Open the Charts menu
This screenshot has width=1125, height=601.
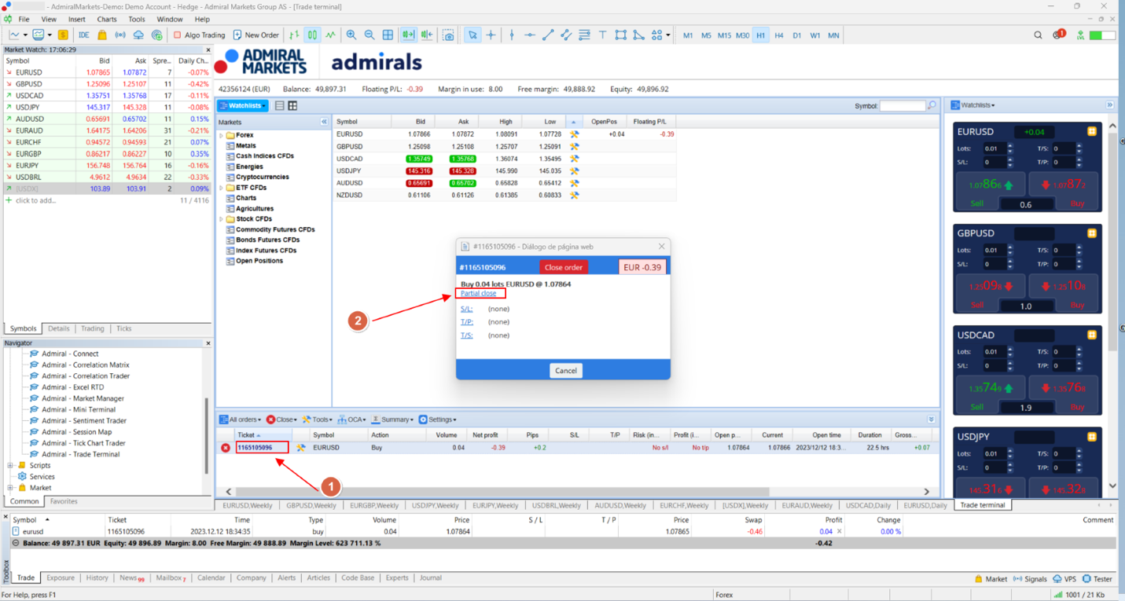[x=107, y=19]
